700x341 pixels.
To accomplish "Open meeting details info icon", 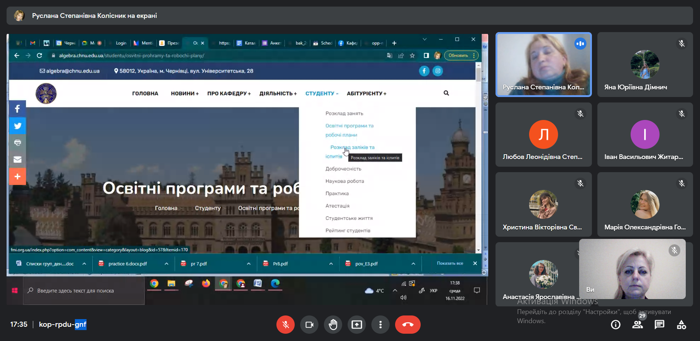I will [616, 325].
